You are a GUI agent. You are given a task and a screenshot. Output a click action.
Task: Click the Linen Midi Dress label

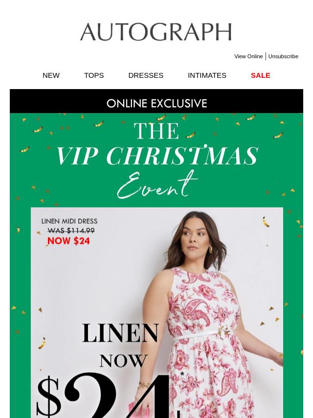click(69, 221)
